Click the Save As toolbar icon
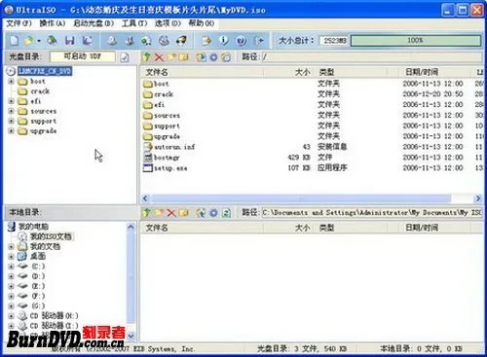 click(87, 41)
